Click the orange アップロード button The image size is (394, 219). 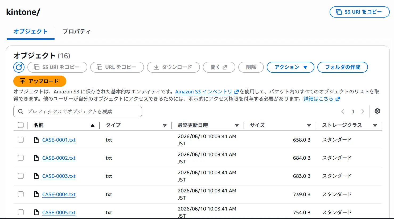click(x=40, y=81)
